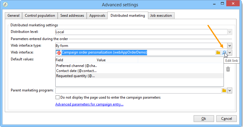Switch to the General tab
243x127 pixels.
tap(13, 16)
